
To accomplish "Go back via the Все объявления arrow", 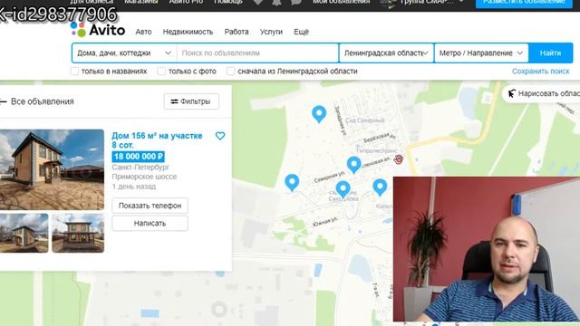I will pyautogui.click(x=4, y=101).
